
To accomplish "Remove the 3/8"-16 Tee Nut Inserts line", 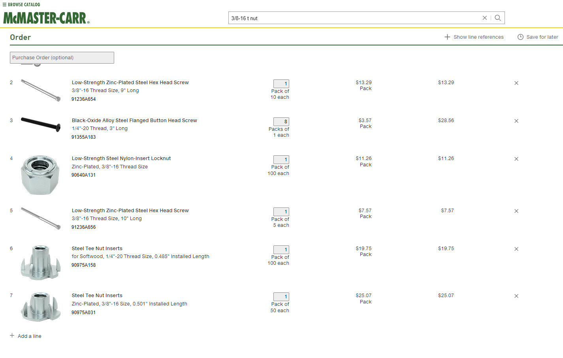I will [x=516, y=296].
